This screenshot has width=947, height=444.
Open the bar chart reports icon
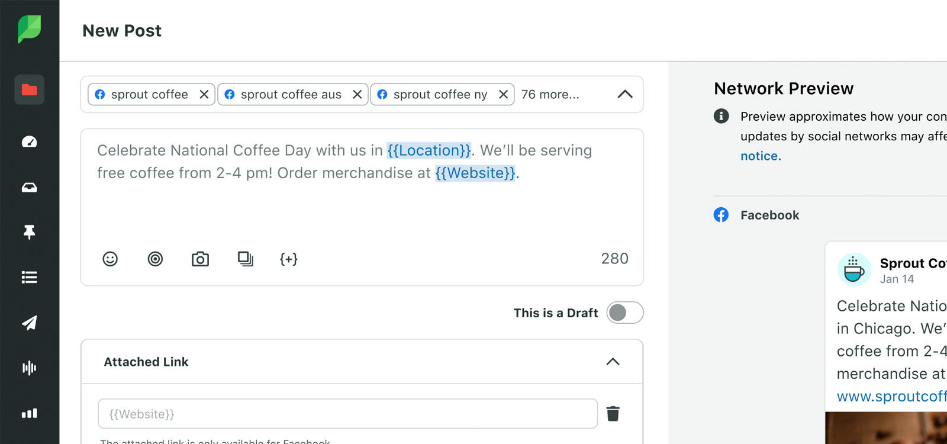(x=29, y=413)
